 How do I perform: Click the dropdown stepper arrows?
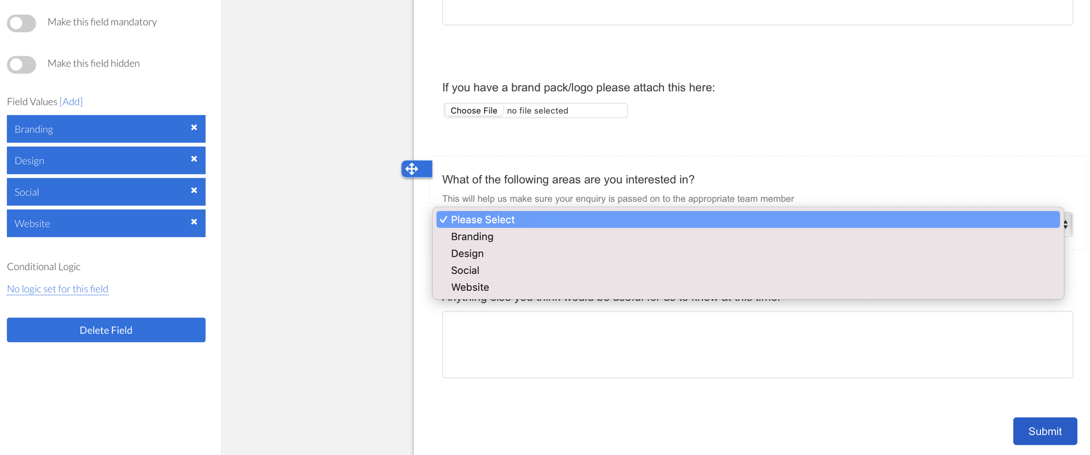point(1066,224)
